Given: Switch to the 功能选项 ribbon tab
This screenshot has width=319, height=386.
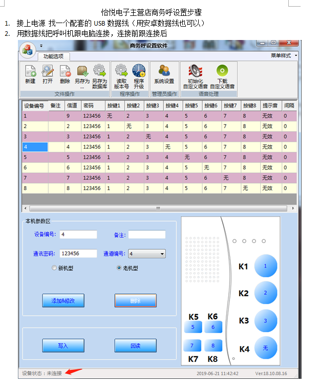Looking at the screenshot, I should 53,56.
